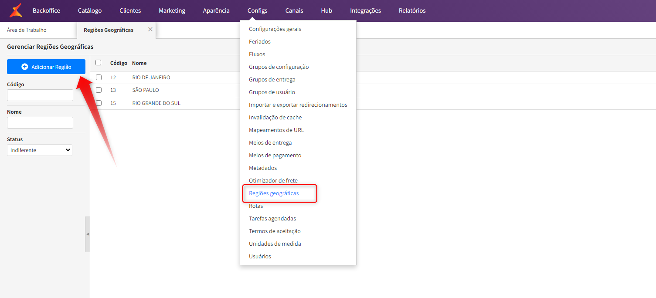Choose Configurações gerais from the Configs menu
This screenshot has height=298, width=656.
coord(275,29)
